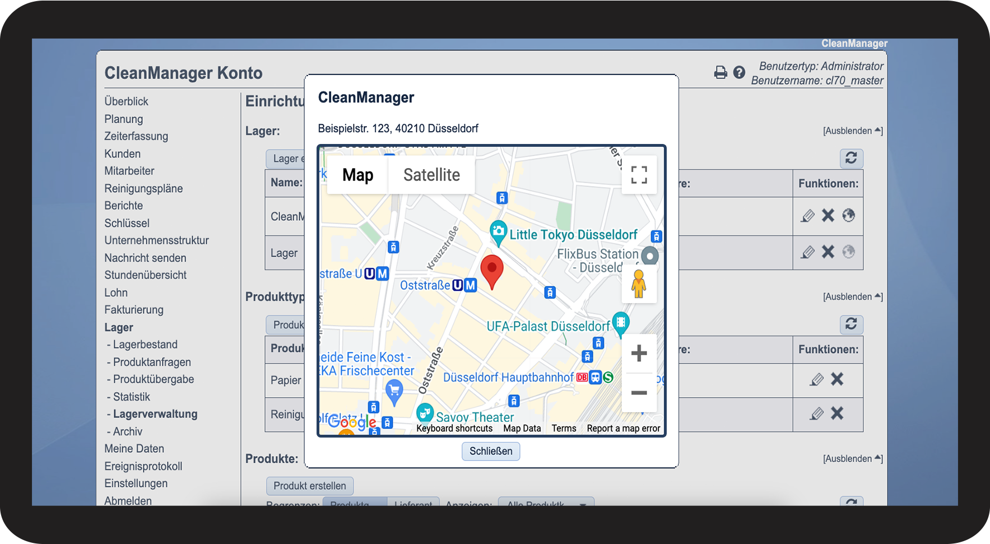Collapse the Produkttypen section with Ausblenden
Viewport: 990px width, 544px height.
coord(852,297)
